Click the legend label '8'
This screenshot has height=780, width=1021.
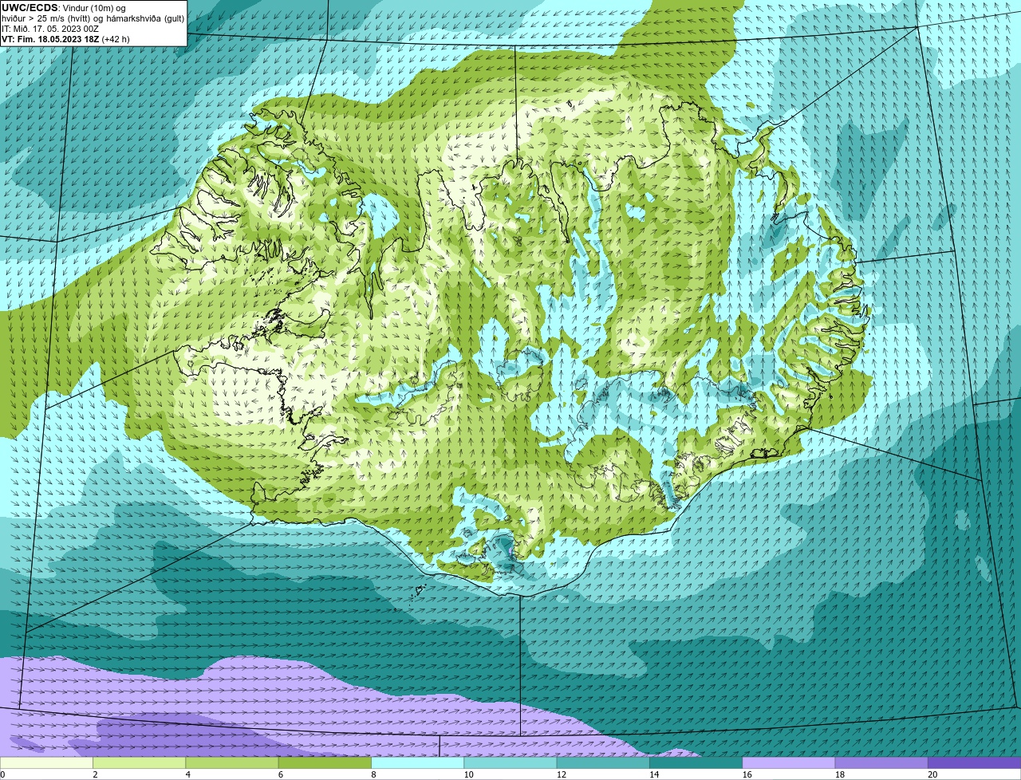pos(373,774)
